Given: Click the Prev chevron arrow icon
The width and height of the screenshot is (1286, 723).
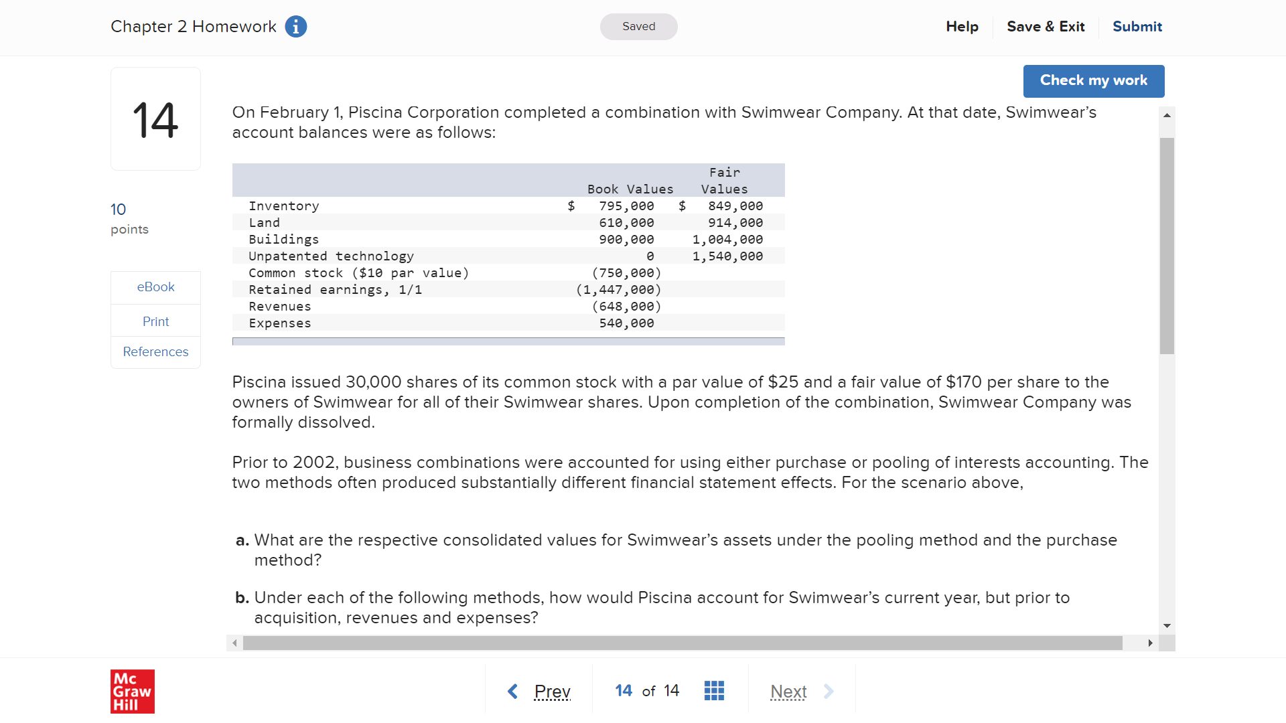Looking at the screenshot, I should tap(513, 691).
